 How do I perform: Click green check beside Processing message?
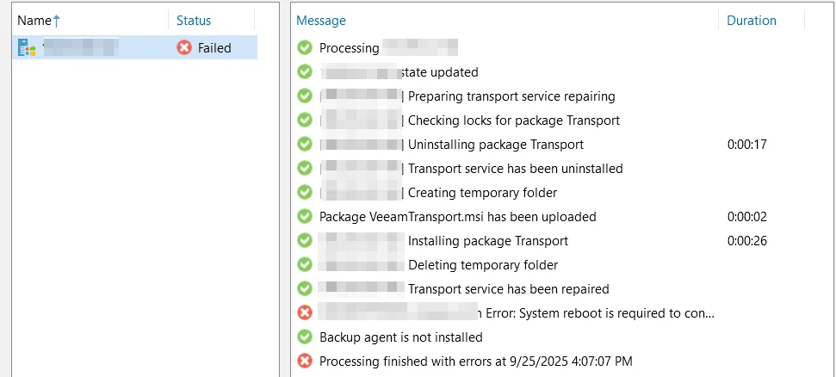[305, 48]
